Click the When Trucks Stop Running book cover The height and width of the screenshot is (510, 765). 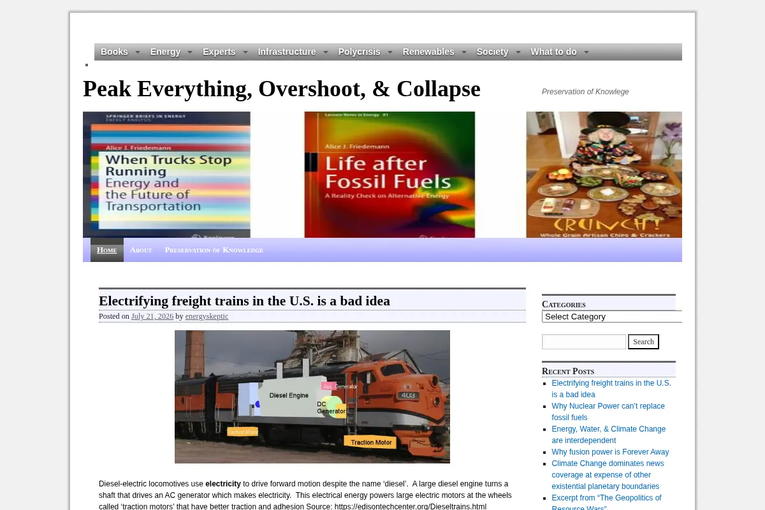click(x=166, y=175)
